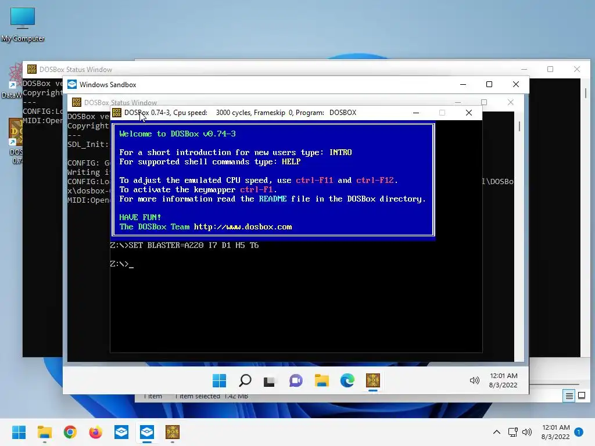Close the Windows Sandbox window
Viewport: 595px width, 446px height.
pyautogui.click(x=516, y=84)
